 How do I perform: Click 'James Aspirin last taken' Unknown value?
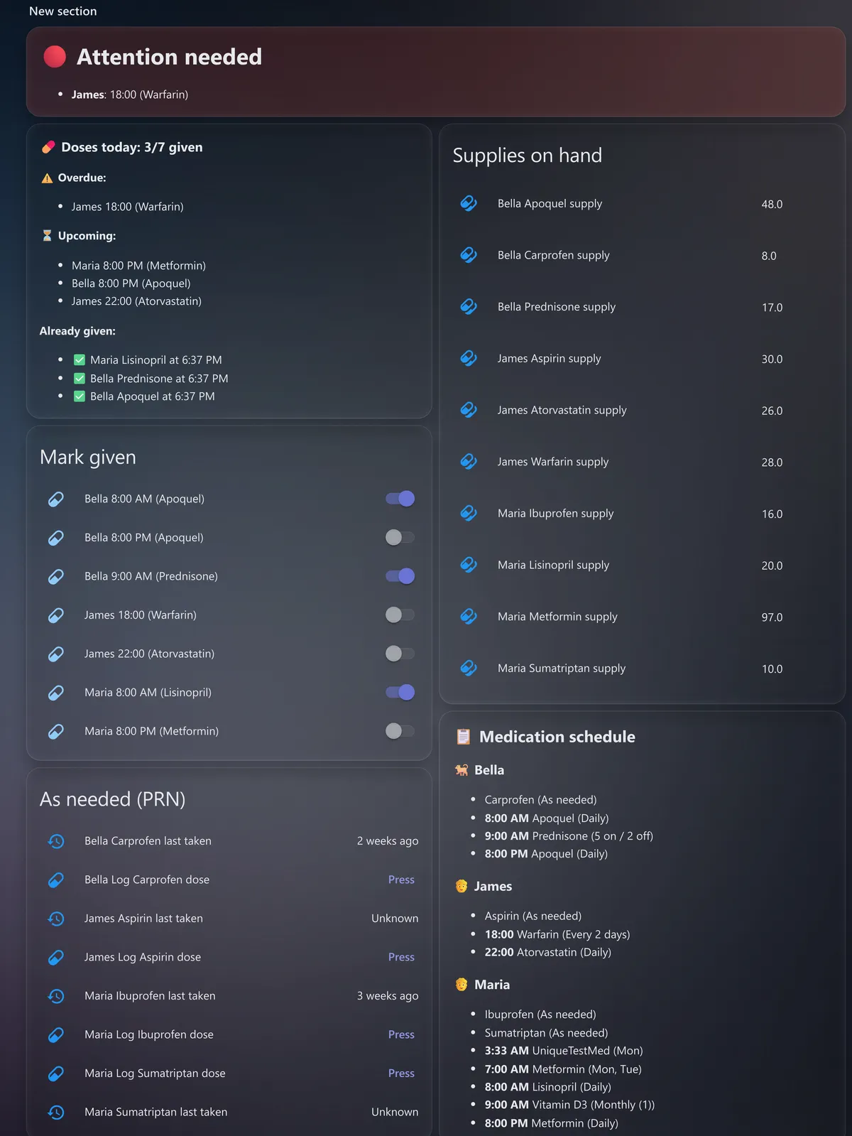click(x=395, y=919)
